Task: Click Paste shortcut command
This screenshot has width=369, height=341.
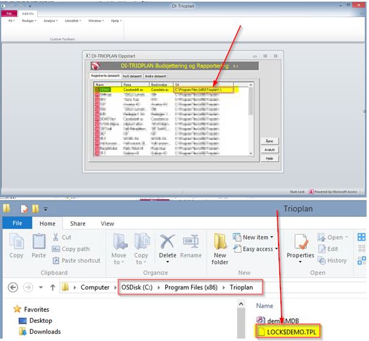Action: pos(76,260)
